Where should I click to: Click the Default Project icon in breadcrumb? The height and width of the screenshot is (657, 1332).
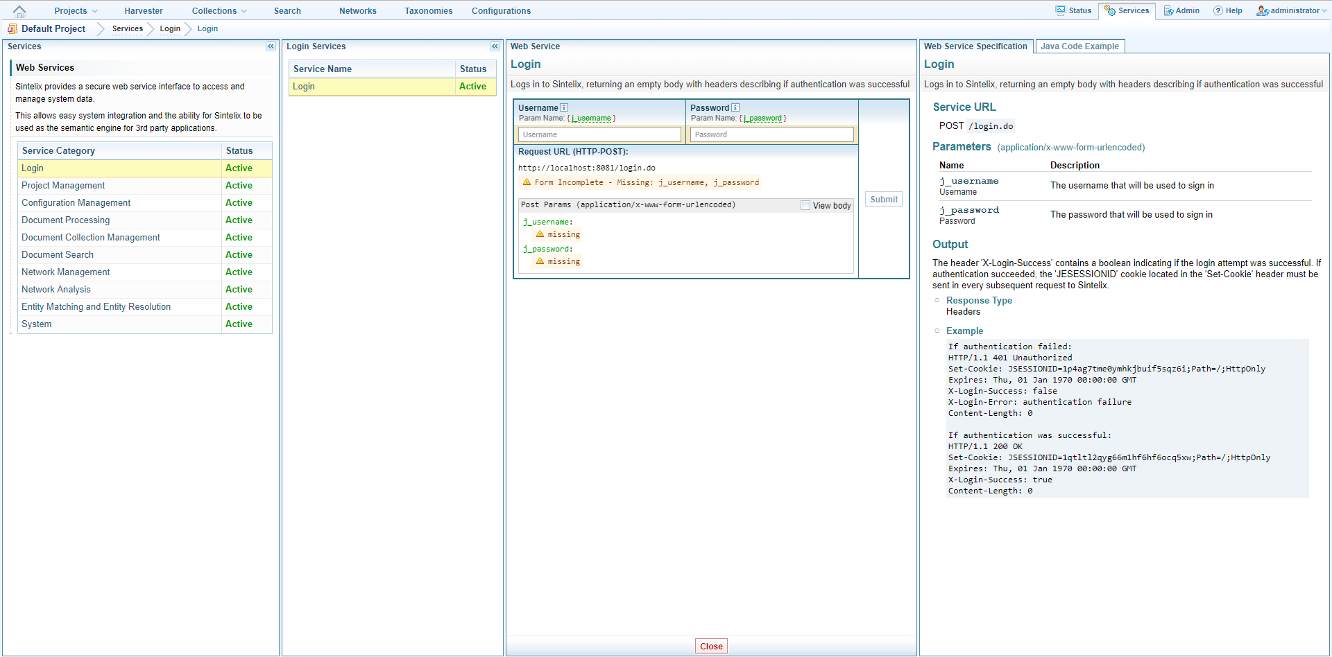click(12, 28)
